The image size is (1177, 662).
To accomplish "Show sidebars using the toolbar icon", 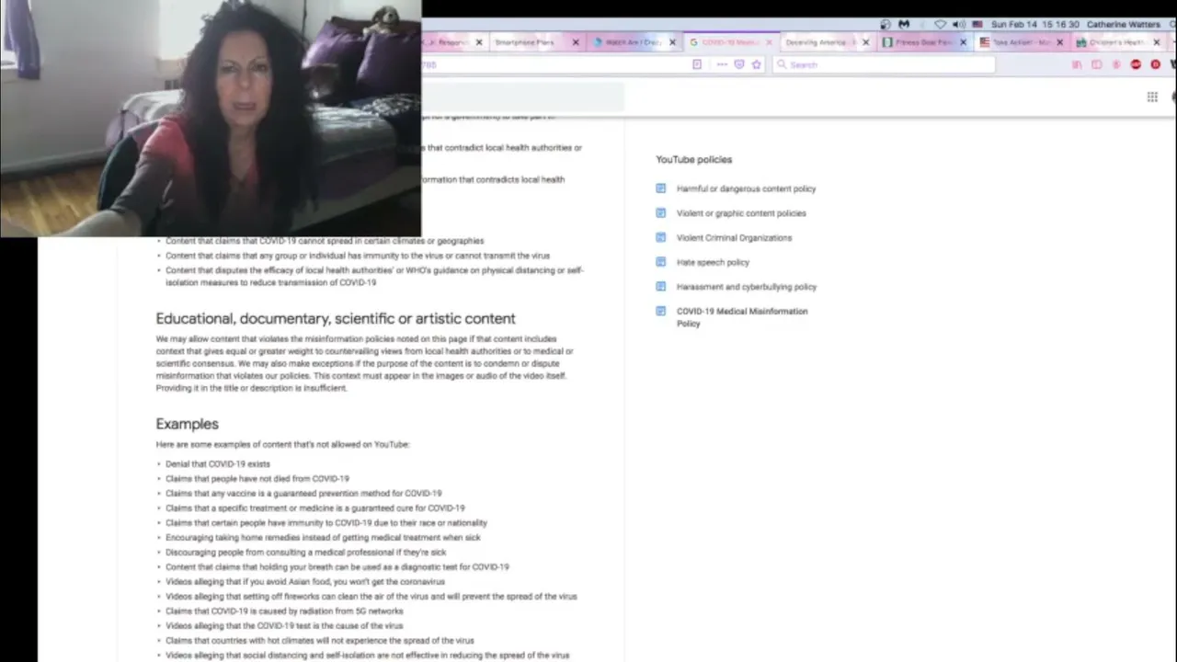I will [1096, 64].
